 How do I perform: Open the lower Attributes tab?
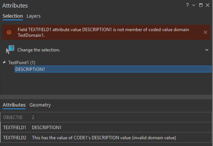14,105
